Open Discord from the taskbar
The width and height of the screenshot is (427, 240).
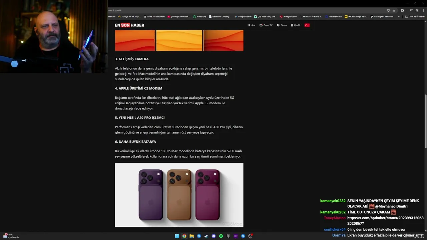(x=213, y=236)
